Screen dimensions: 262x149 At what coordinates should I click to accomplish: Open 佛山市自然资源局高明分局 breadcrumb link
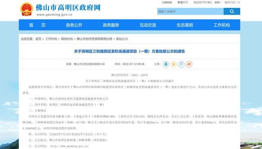pos(94,39)
